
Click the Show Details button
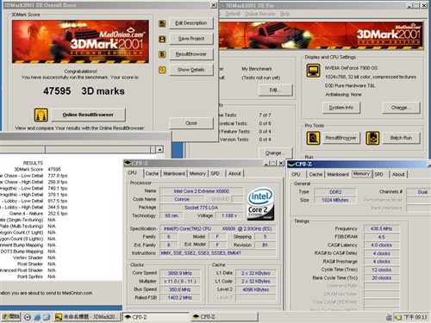(x=191, y=70)
